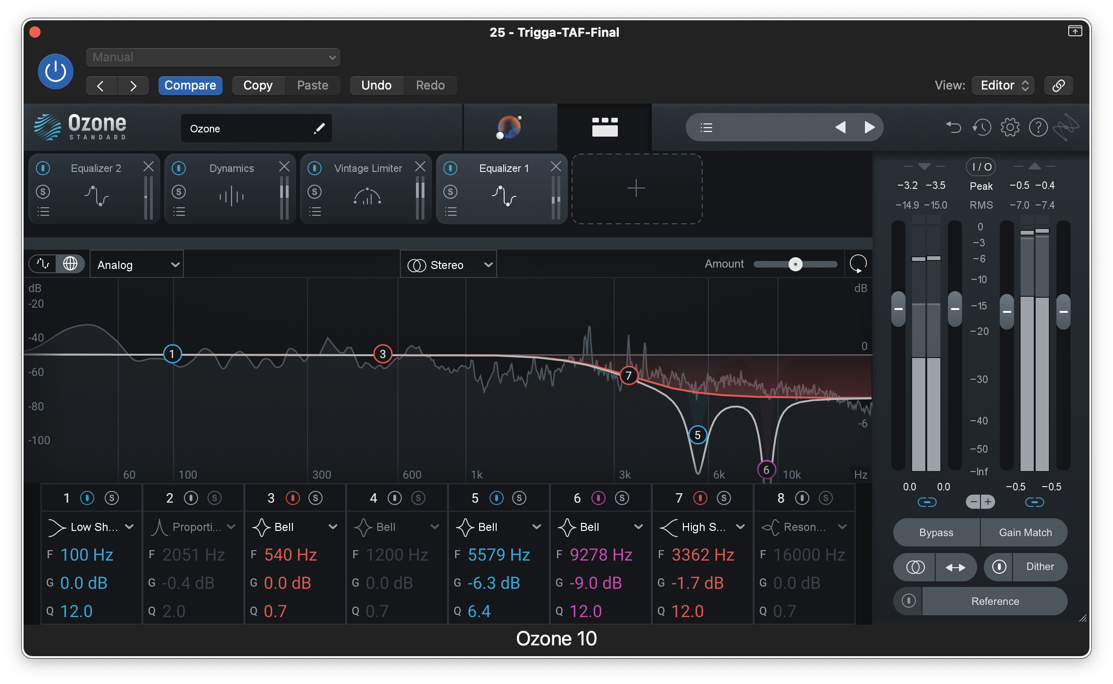Open the Master Assistant orb
Image resolution: width=1113 pixels, height=684 pixels.
[510, 127]
